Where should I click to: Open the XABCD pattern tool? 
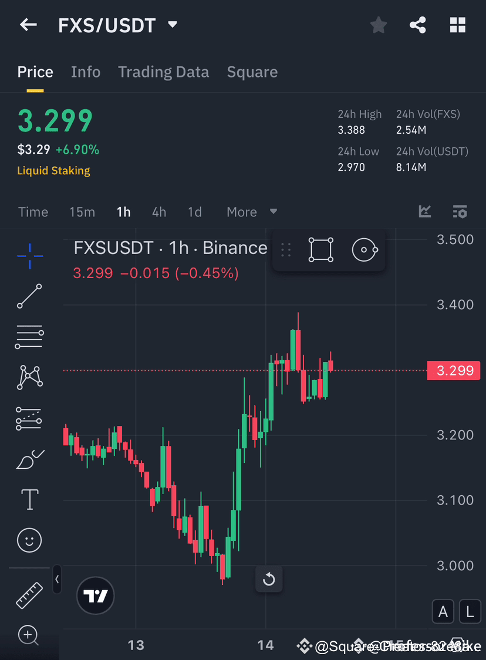[x=29, y=377]
